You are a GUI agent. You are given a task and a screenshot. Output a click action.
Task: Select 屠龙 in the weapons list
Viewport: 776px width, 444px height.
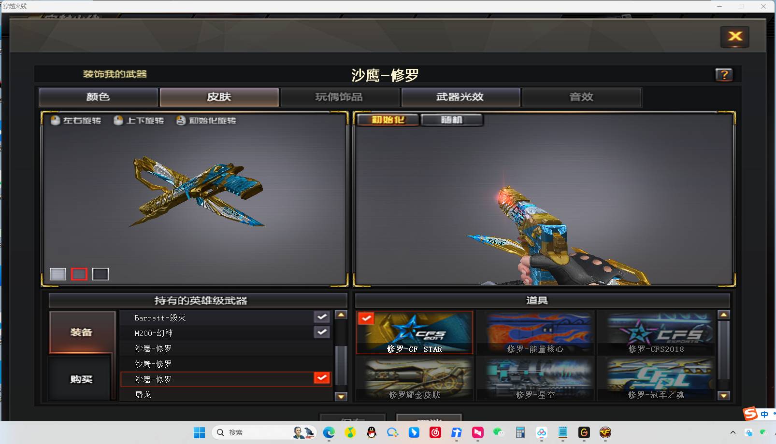coord(226,394)
